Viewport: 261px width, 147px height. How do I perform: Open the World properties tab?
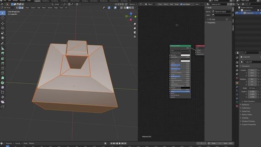click(237, 78)
